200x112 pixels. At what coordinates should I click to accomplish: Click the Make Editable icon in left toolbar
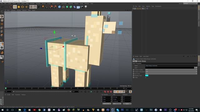coord(2,12)
